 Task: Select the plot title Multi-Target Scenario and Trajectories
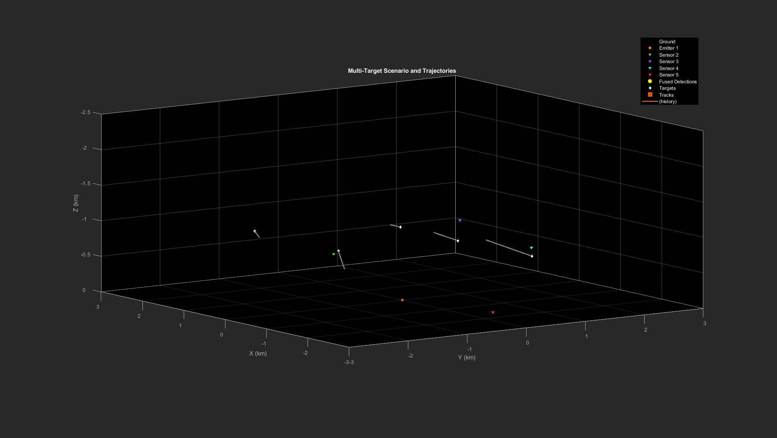[x=402, y=71]
